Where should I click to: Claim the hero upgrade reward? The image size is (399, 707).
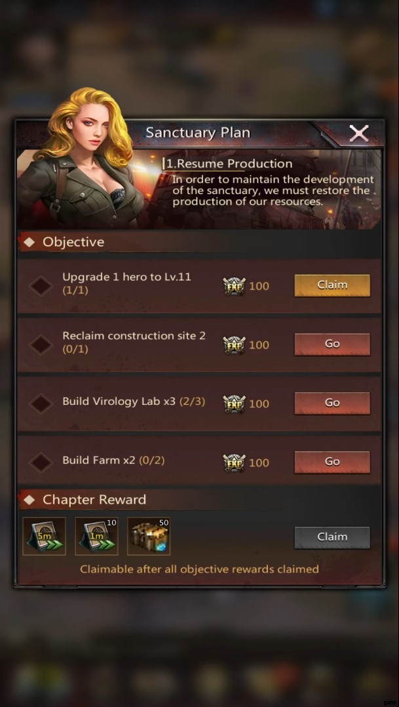(x=332, y=286)
